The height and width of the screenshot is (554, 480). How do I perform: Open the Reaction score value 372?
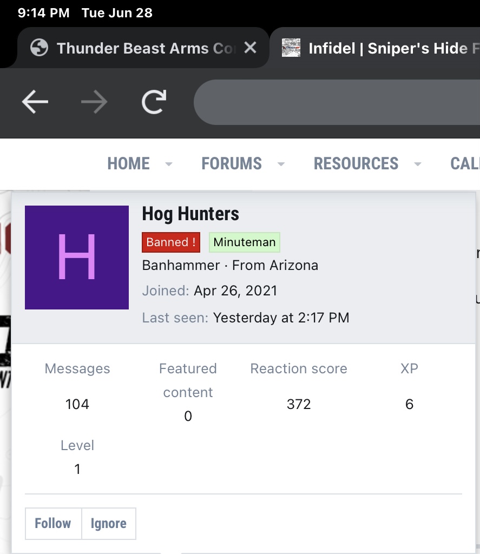click(299, 404)
